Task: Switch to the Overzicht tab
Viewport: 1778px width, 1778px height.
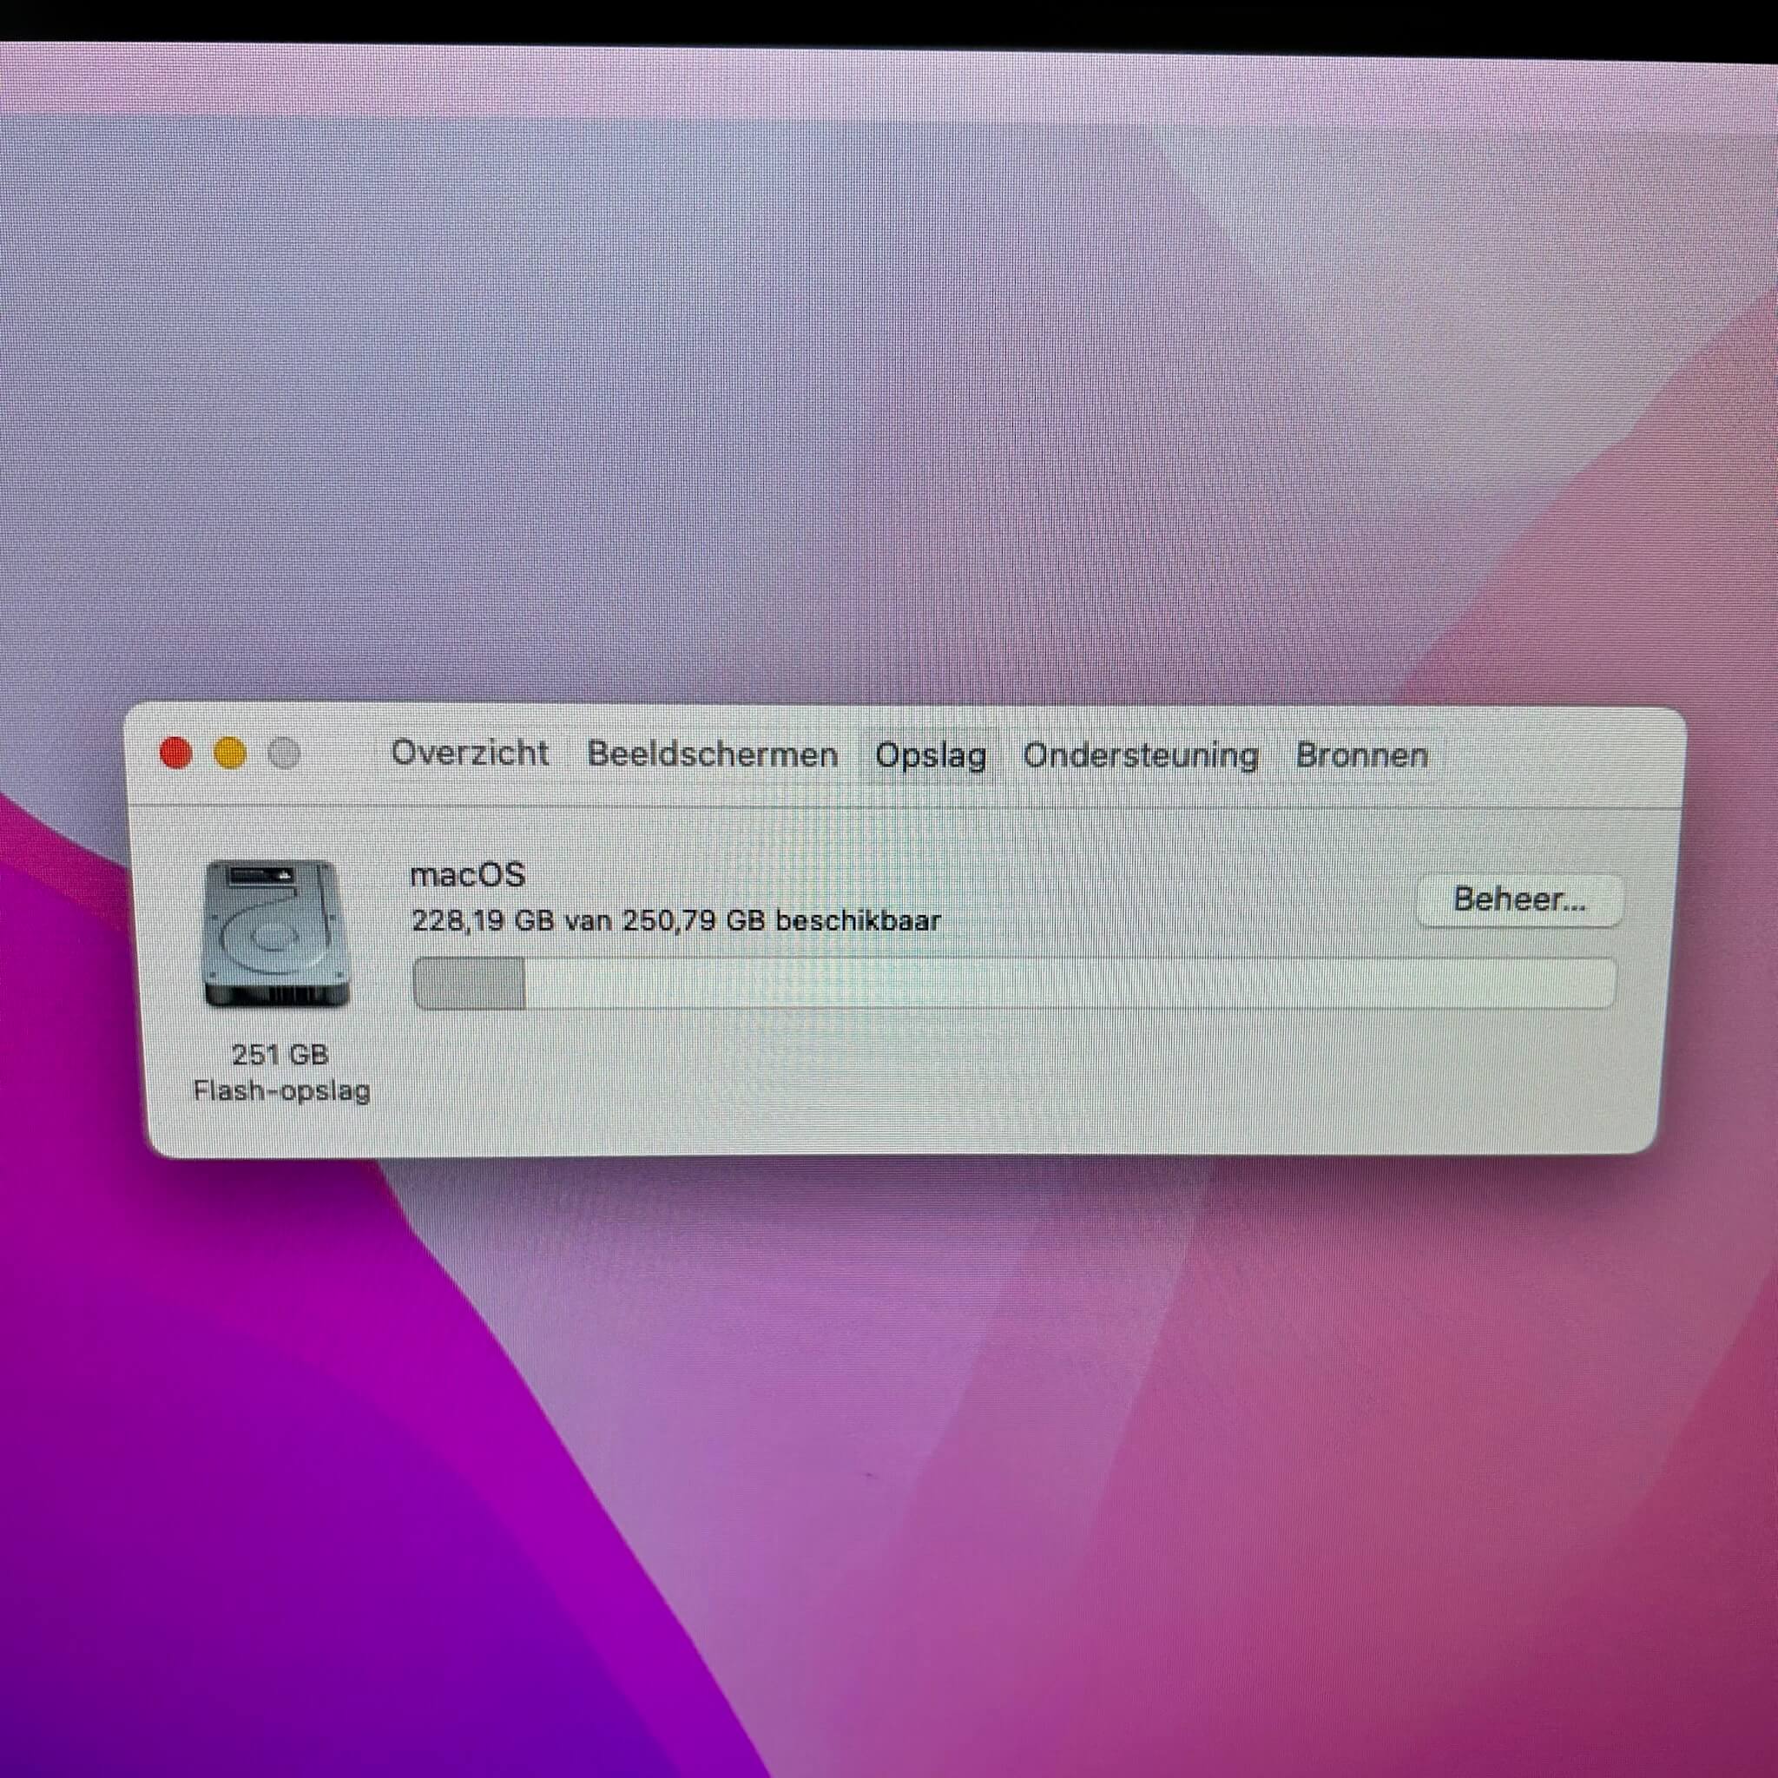Action: click(471, 753)
